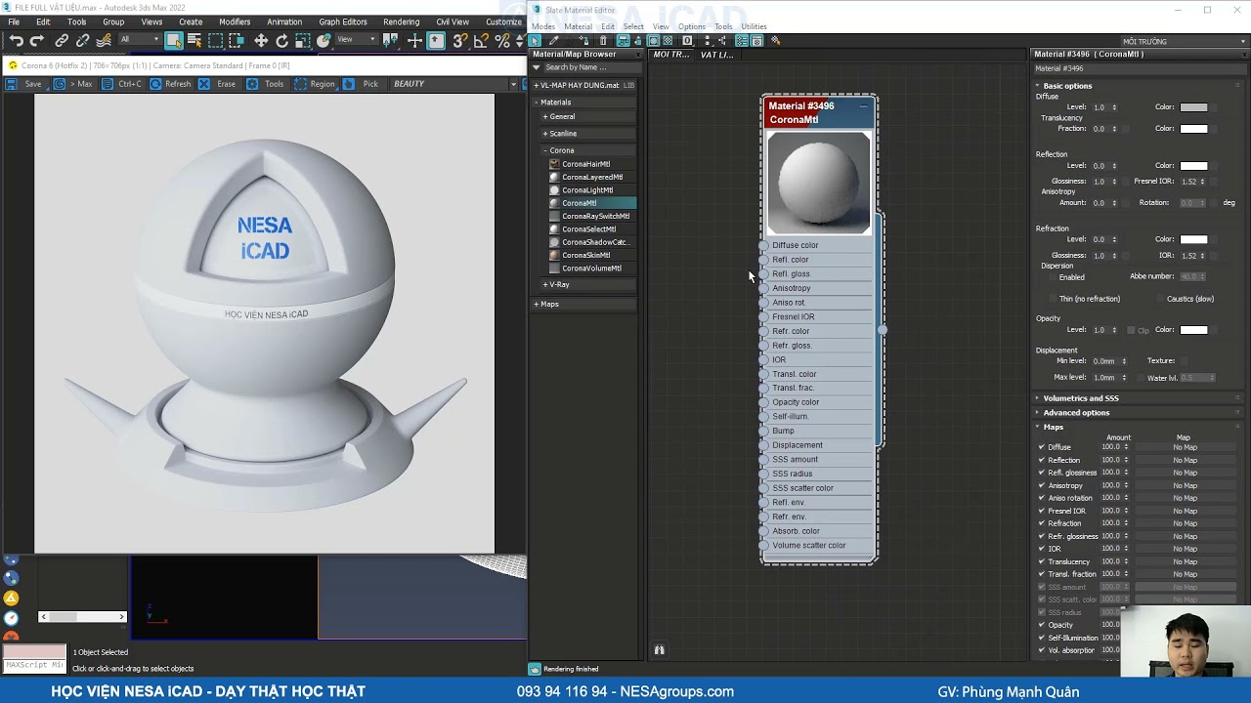Toggle the Material/Map Browser icon in Slate toolbar
The height and width of the screenshot is (703, 1251).
pos(742,41)
